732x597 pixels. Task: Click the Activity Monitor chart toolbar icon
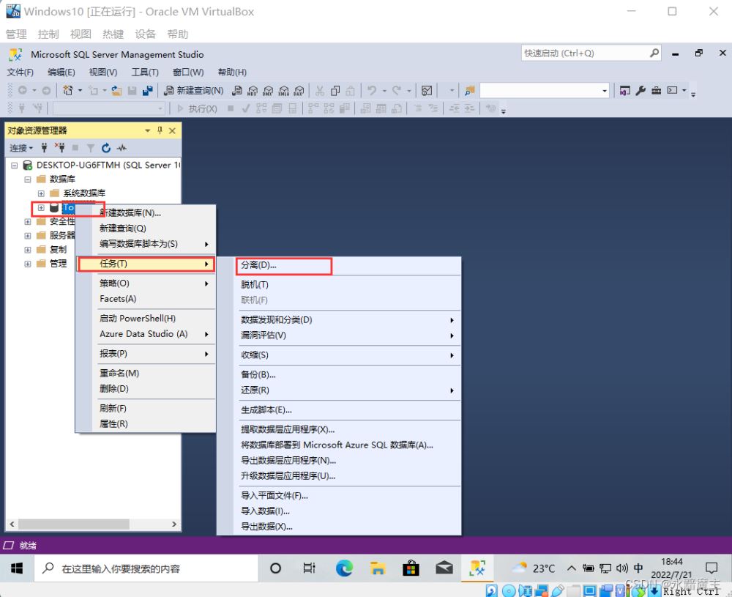pyautogui.click(x=427, y=91)
